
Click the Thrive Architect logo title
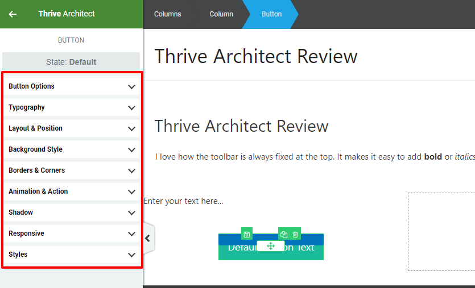(67, 14)
